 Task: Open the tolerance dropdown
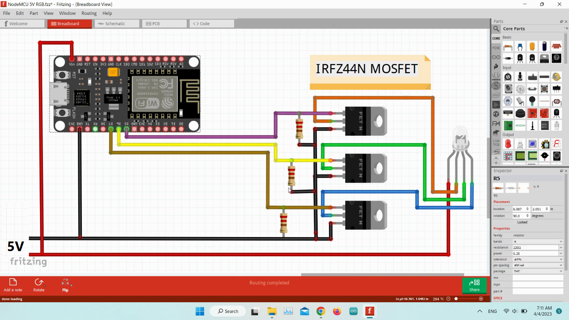coord(538,259)
